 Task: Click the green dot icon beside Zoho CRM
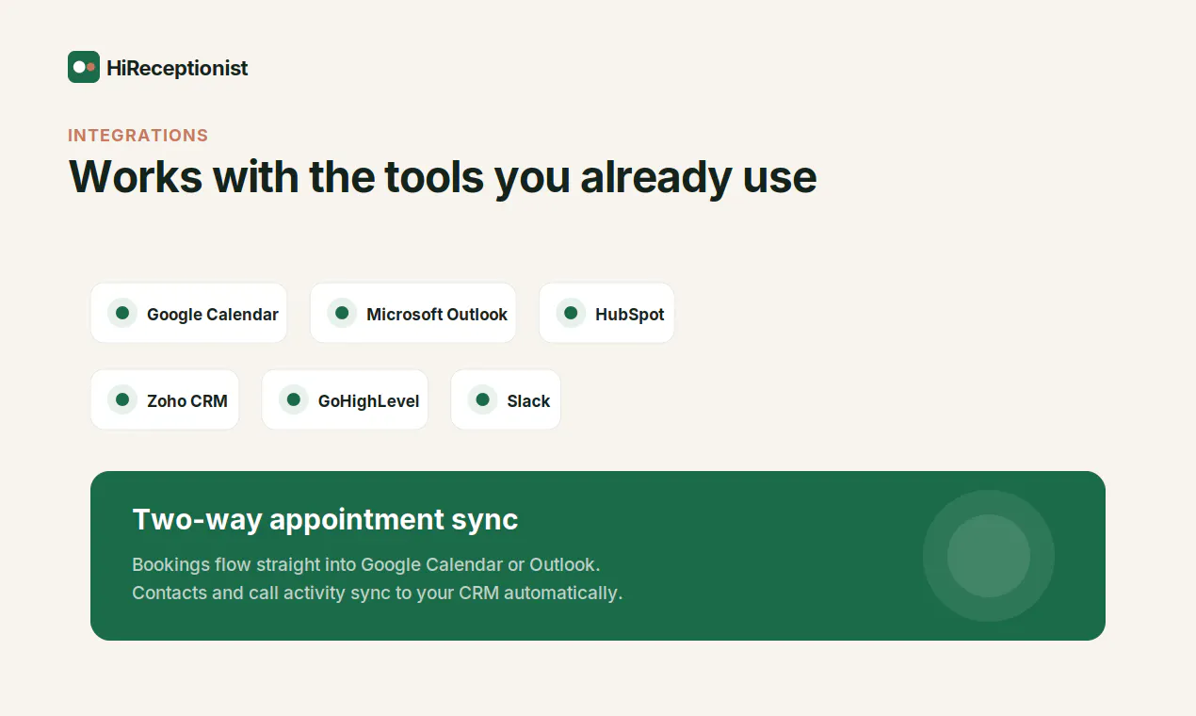pyautogui.click(x=122, y=399)
